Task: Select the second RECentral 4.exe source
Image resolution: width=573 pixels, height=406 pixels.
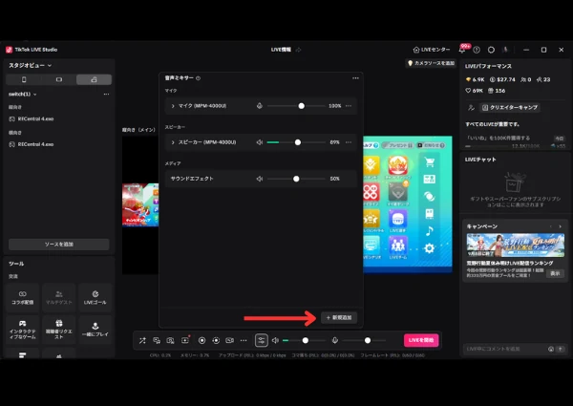Action: pos(32,144)
